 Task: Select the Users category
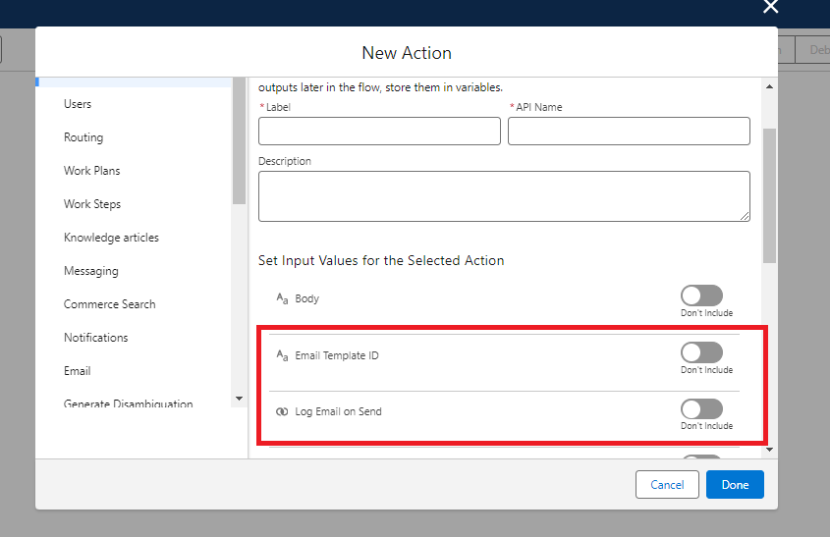pos(78,104)
